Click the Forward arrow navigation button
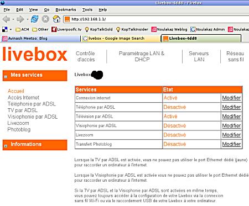This screenshot has width=249, height=206. click(20, 19)
